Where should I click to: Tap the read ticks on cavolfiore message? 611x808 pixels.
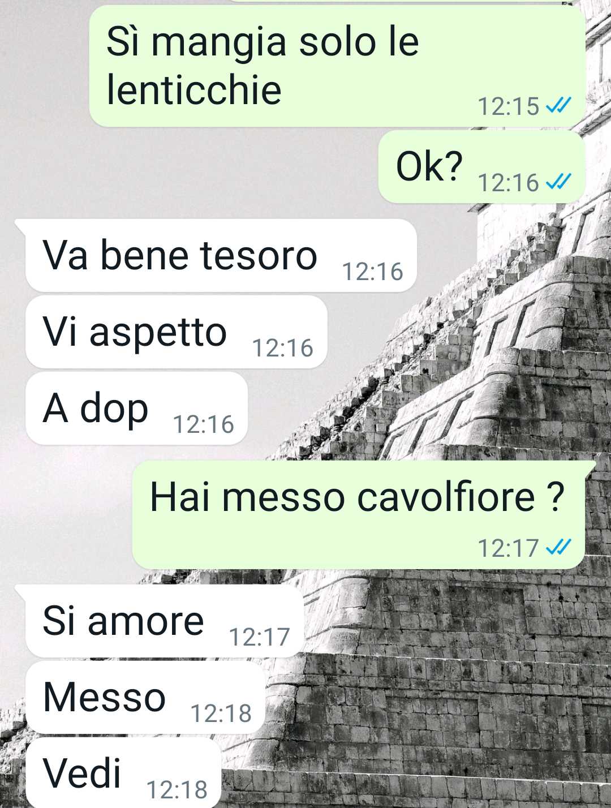click(558, 547)
